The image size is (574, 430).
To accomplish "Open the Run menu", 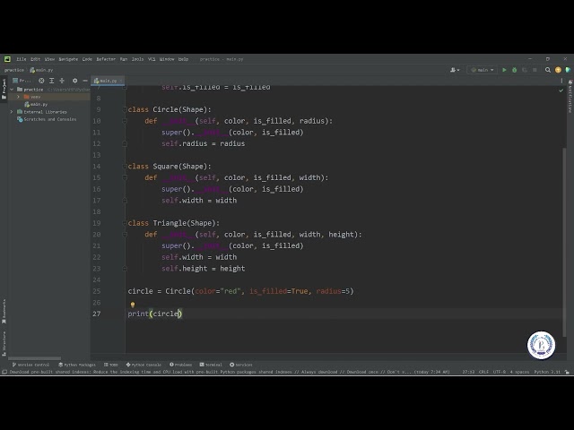I will tap(124, 59).
